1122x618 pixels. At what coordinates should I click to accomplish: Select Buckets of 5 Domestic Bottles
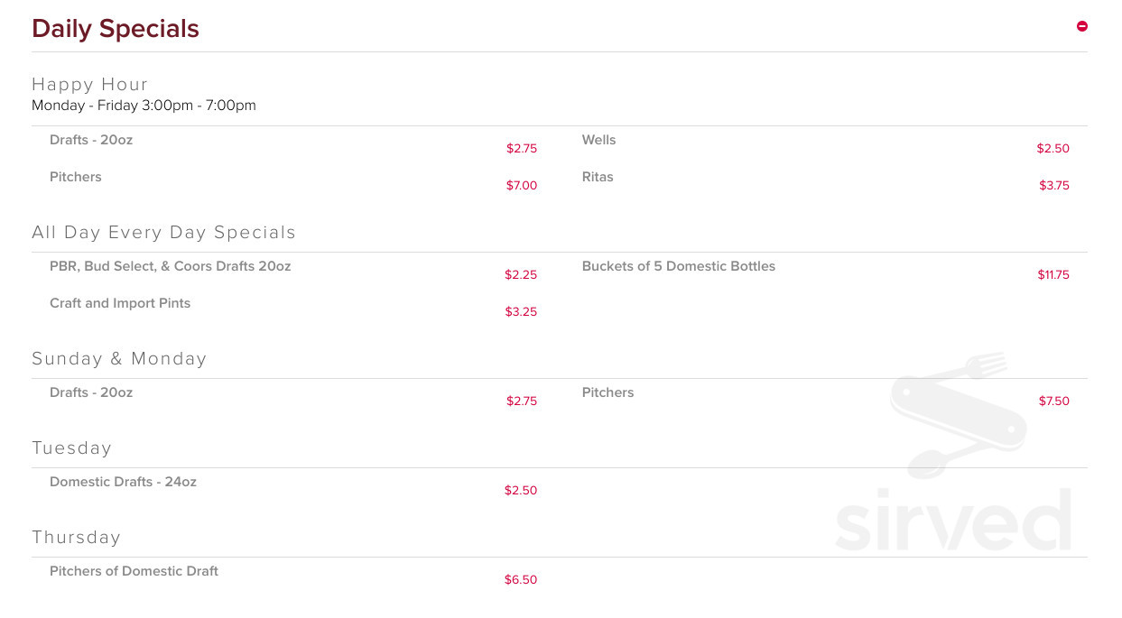pyautogui.click(x=679, y=266)
